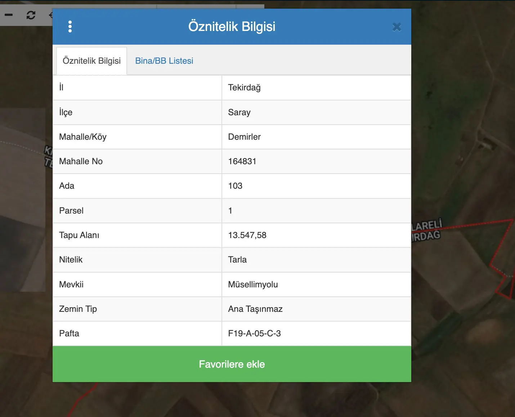Screen dimensions: 515x417
Task: Click the Nitelik row label
Action: tap(71, 260)
